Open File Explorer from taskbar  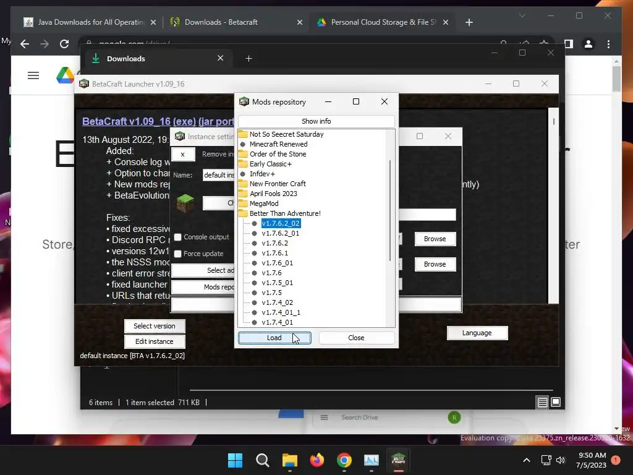click(290, 460)
